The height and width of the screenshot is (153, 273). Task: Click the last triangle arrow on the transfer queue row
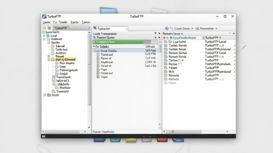point(159,38)
